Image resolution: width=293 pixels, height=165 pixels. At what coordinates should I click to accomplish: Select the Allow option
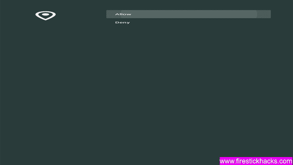(x=188, y=14)
